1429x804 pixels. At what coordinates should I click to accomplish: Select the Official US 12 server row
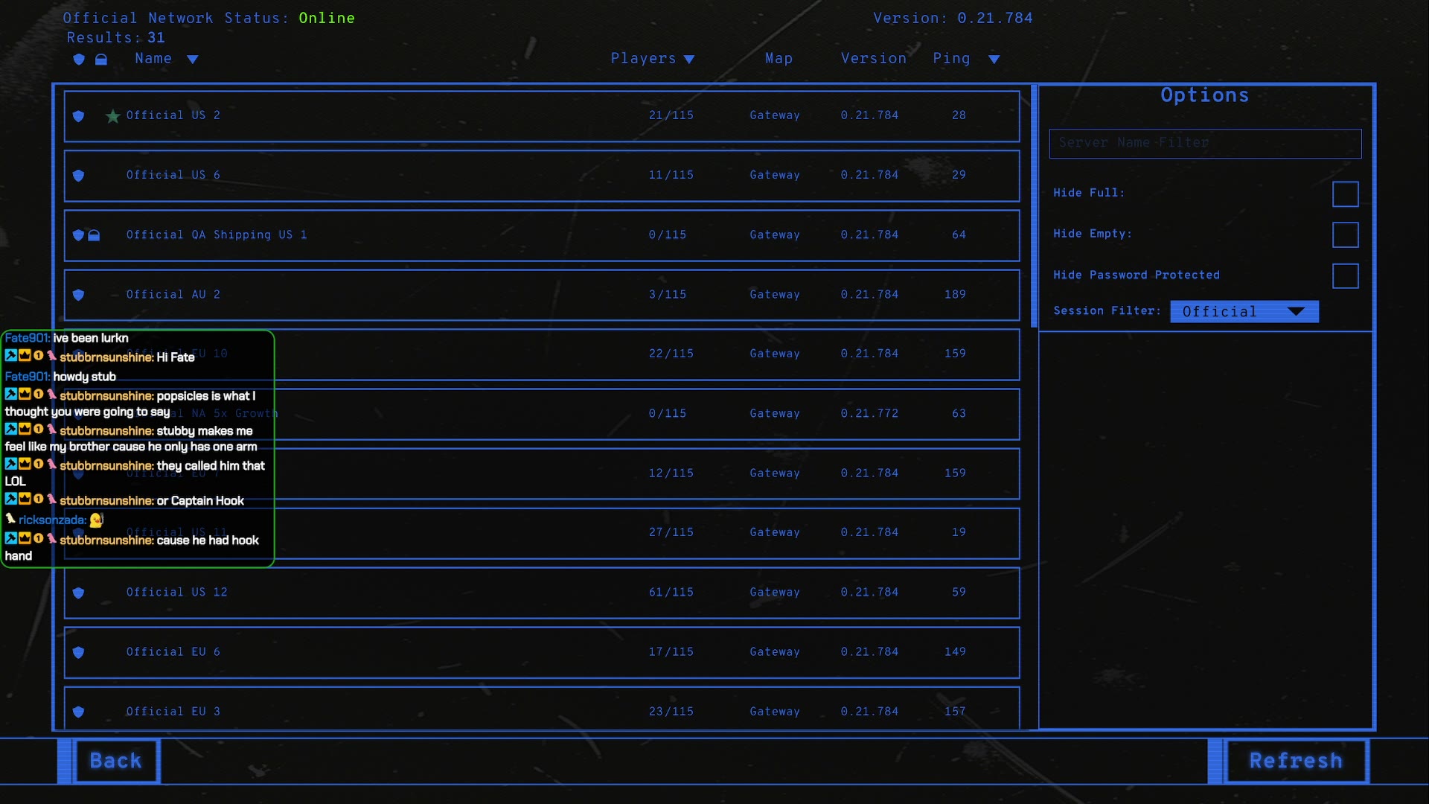click(542, 593)
